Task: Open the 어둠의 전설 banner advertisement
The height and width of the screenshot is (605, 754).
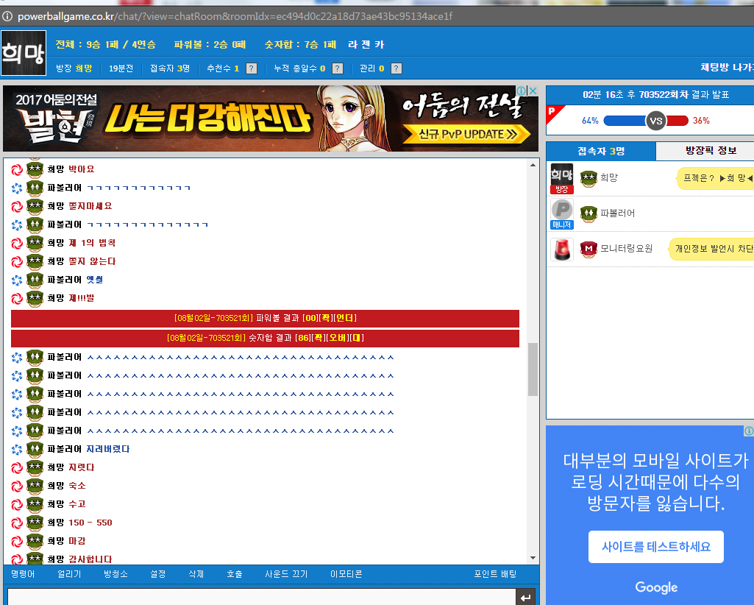Action: click(x=271, y=118)
